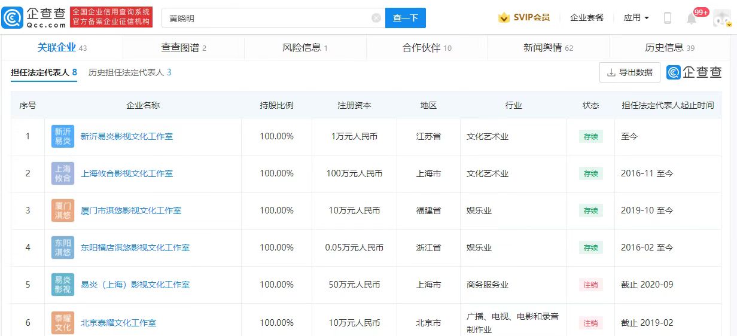Click the 查一下 search button
This screenshot has width=737, height=336.
405,18
